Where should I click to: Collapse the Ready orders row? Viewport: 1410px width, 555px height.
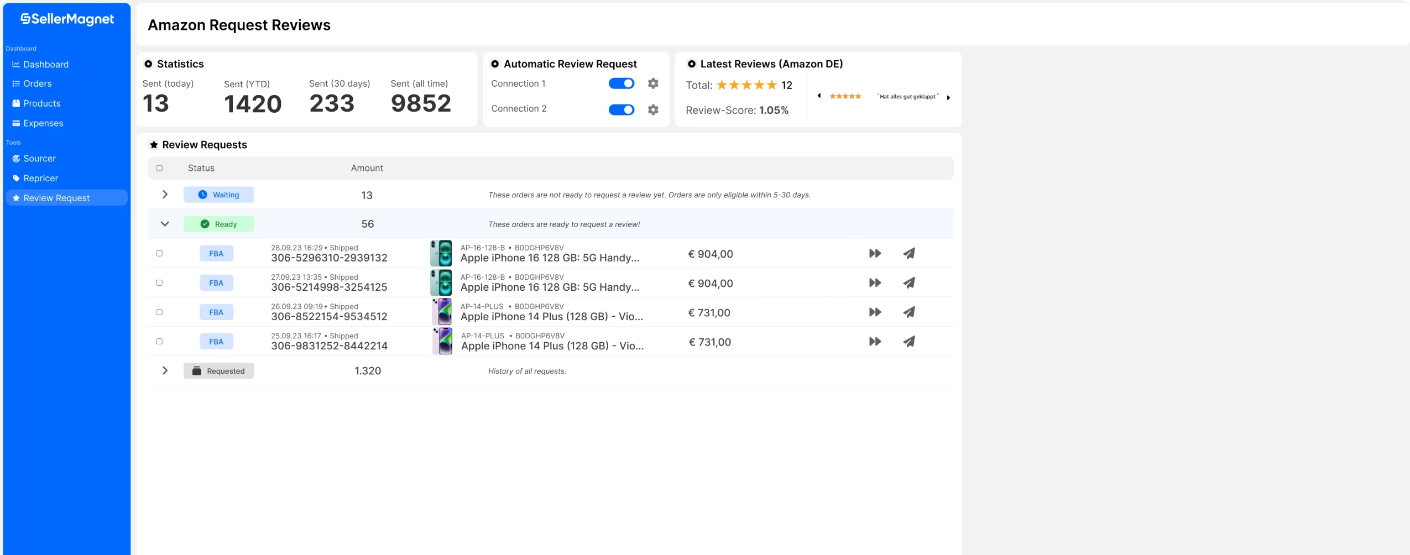[x=165, y=224]
